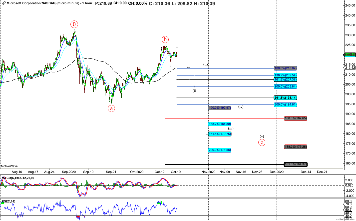356x221 pixels.
Task: Click the 100.0%(213.07) Fibonacci label
Action: point(285,68)
